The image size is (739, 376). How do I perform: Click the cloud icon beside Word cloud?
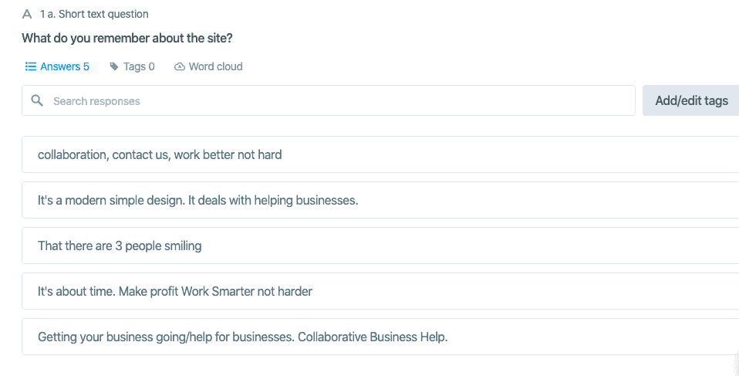pos(179,66)
